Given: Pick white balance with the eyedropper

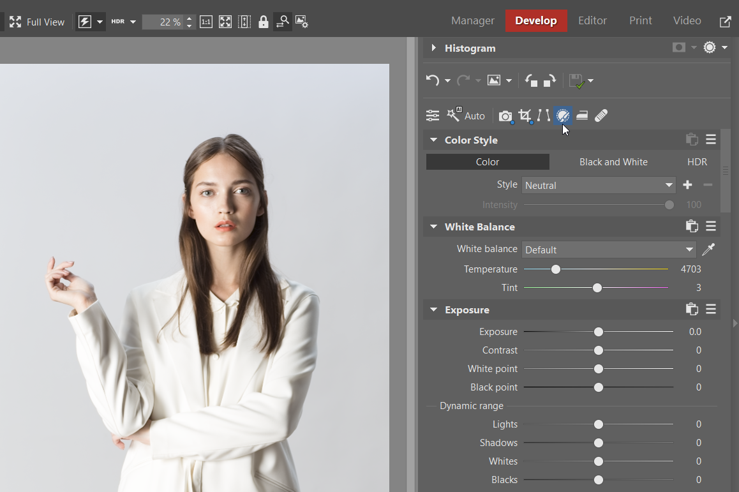Looking at the screenshot, I should coord(708,250).
